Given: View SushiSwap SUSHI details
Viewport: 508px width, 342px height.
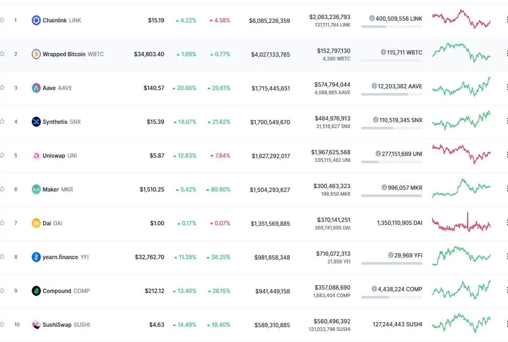Looking at the screenshot, I should (66, 325).
